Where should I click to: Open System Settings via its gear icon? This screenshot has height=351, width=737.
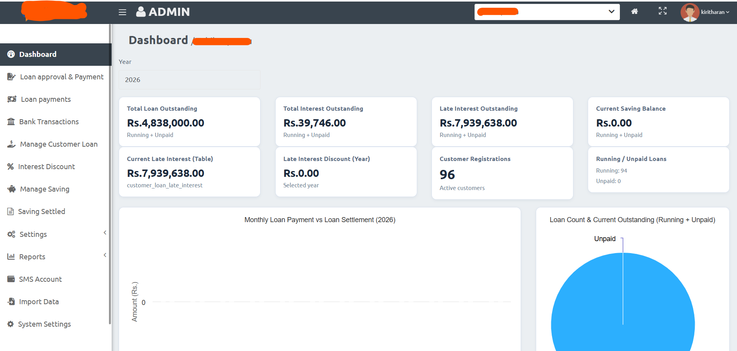[10, 324]
